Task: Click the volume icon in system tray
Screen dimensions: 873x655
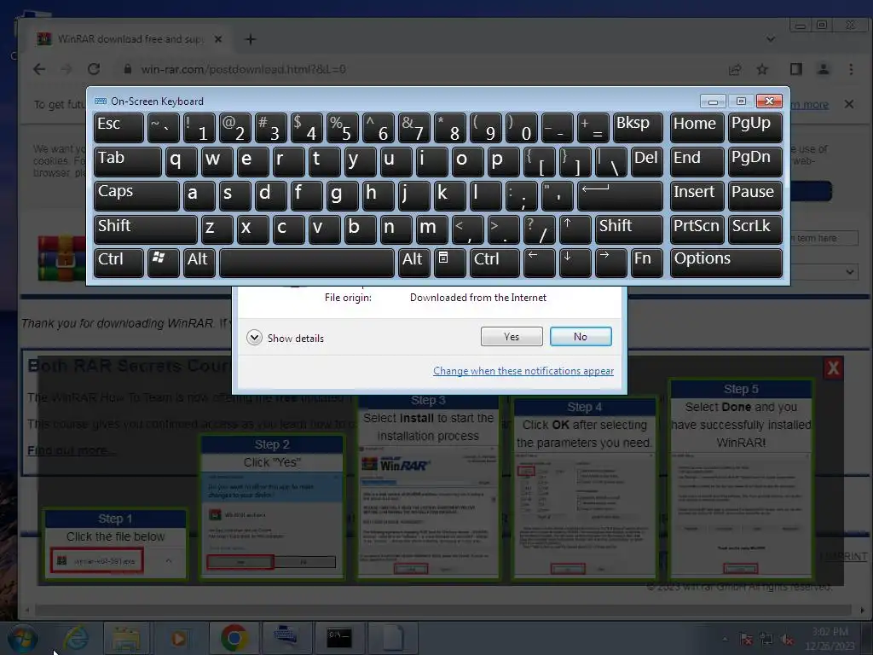Action: [787, 640]
